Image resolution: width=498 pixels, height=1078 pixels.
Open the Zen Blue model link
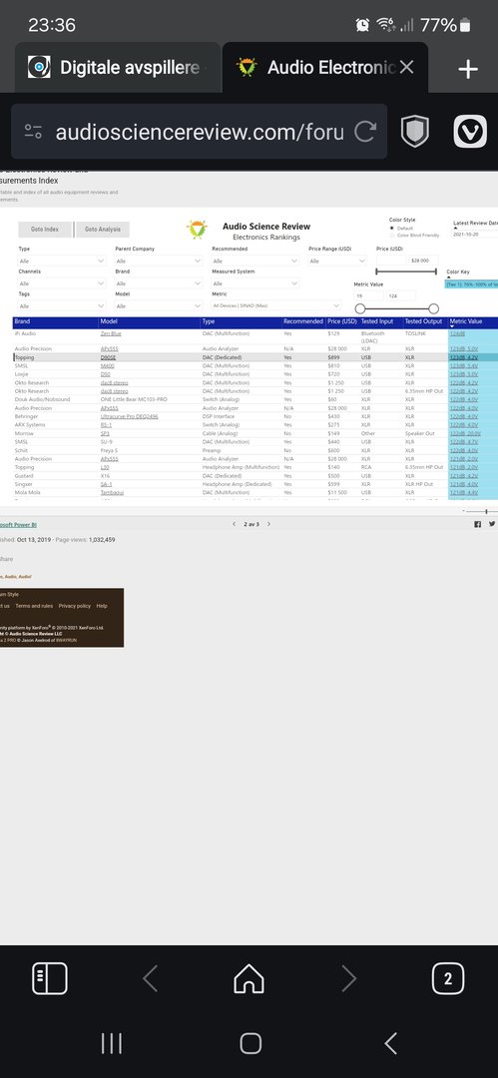(x=111, y=333)
